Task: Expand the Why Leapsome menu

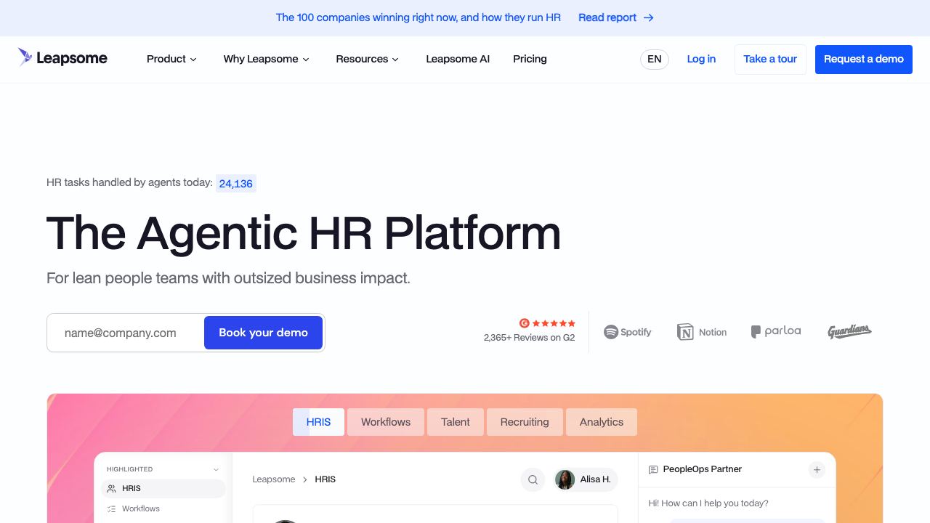Action: click(x=267, y=59)
